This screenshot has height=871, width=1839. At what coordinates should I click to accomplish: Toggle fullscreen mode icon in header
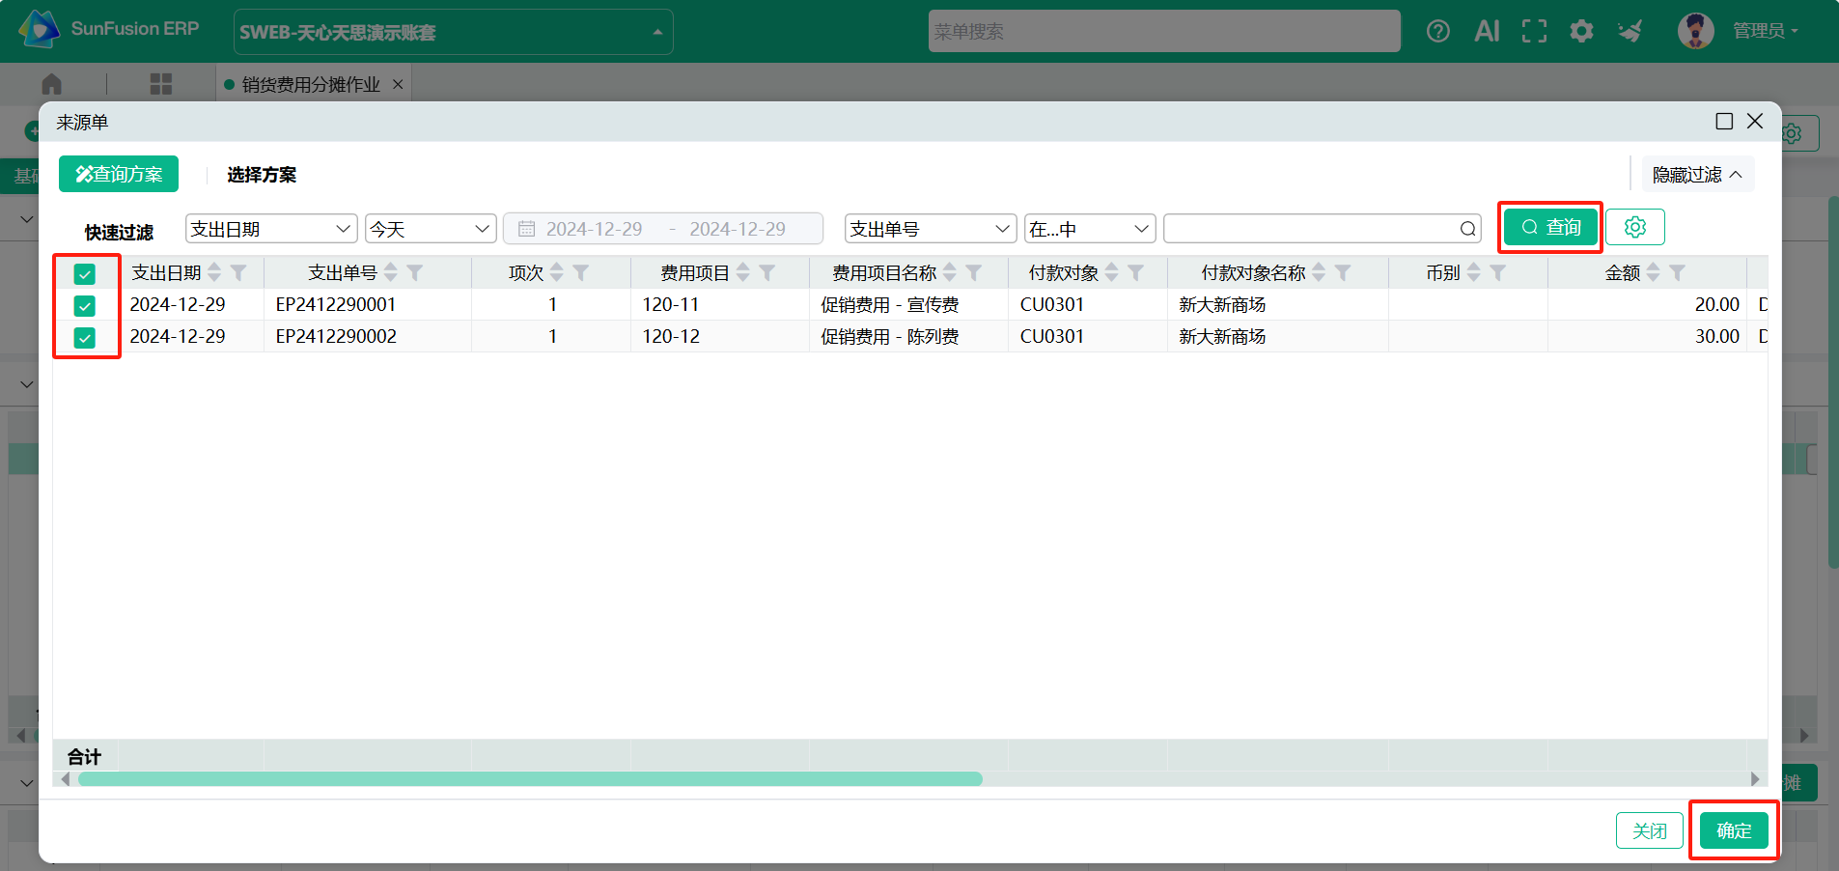pyautogui.click(x=1534, y=31)
